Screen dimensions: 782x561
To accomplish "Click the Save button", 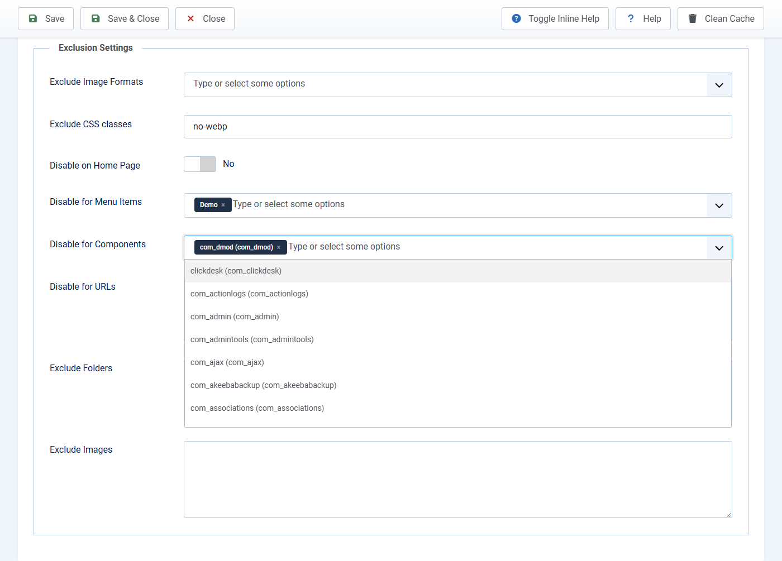I will [46, 18].
